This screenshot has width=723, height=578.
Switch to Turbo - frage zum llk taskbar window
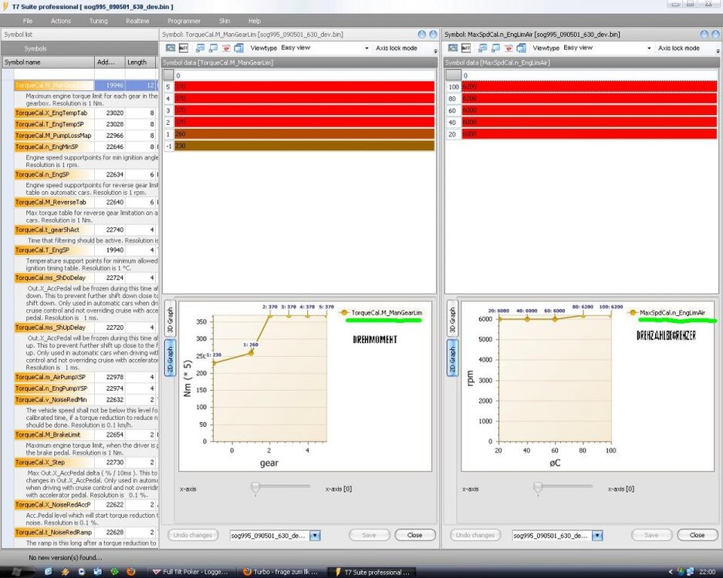point(280,572)
